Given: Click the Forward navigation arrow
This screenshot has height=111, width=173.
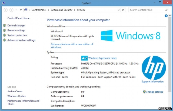Looking at the screenshot, I should [11, 10].
